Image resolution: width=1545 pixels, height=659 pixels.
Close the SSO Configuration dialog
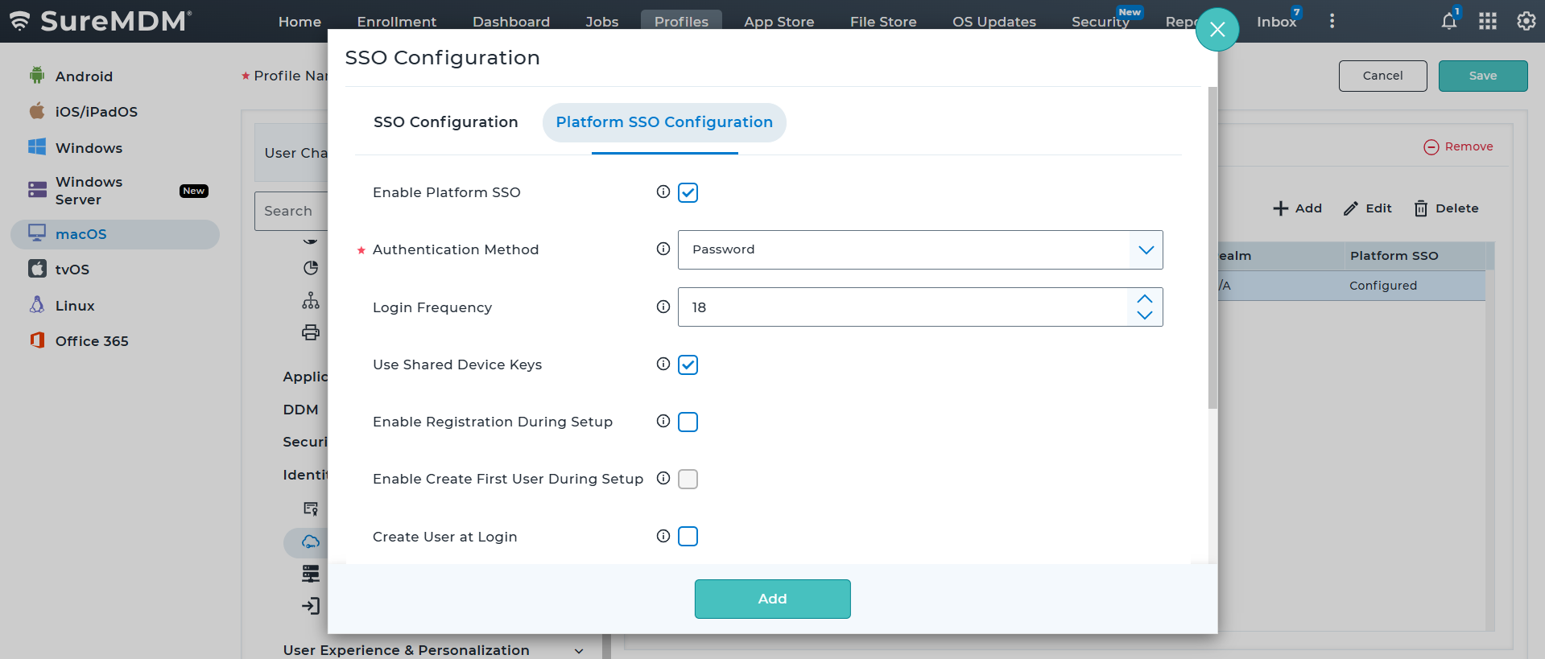(x=1217, y=30)
